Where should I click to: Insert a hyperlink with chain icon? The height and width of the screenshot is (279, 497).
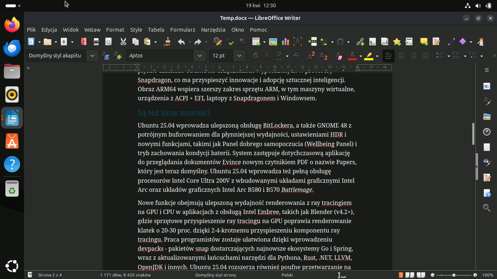tap(360, 42)
